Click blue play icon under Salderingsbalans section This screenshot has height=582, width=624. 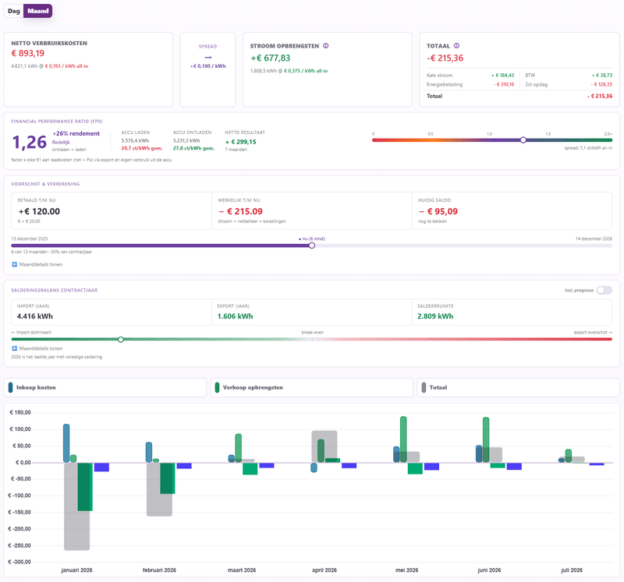pos(14,348)
